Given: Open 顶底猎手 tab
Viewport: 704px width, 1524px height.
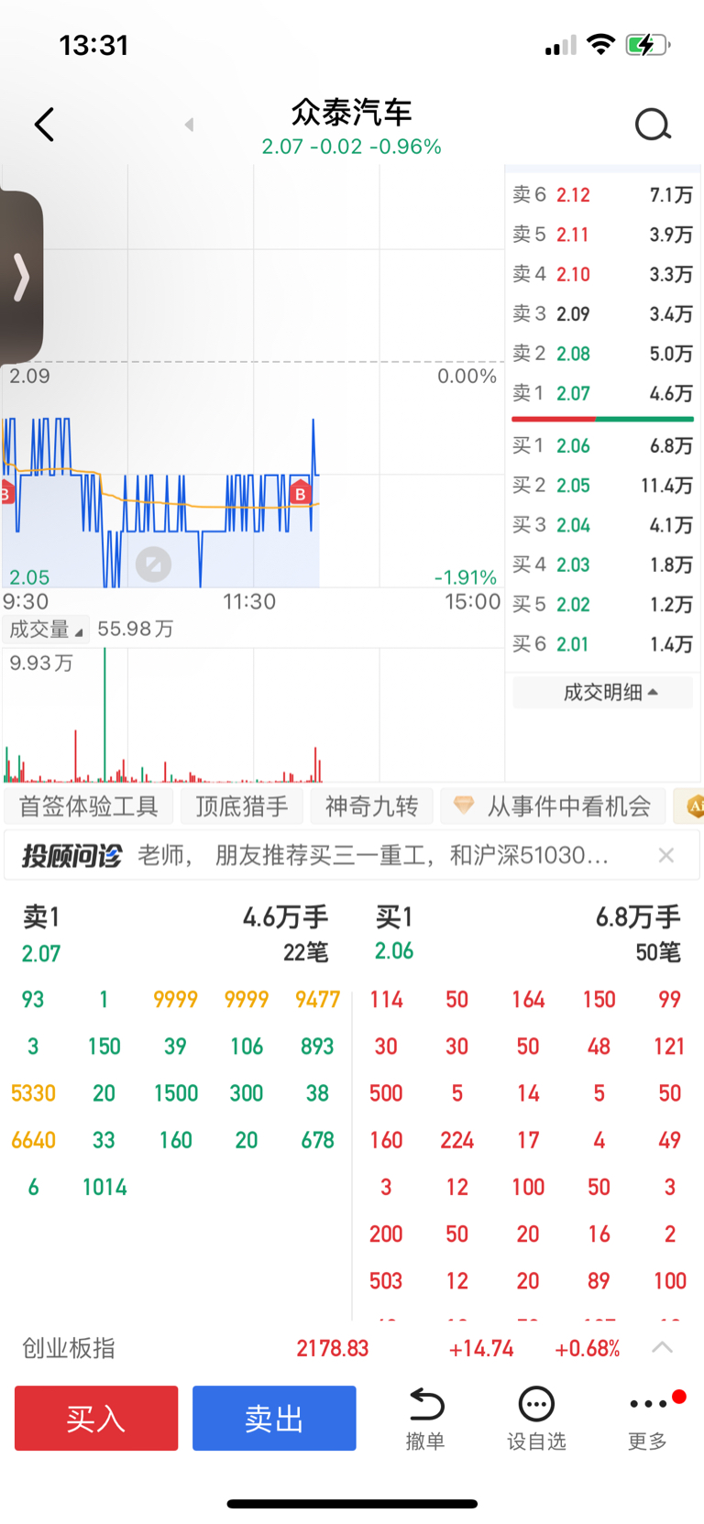Looking at the screenshot, I should click(241, 806).
